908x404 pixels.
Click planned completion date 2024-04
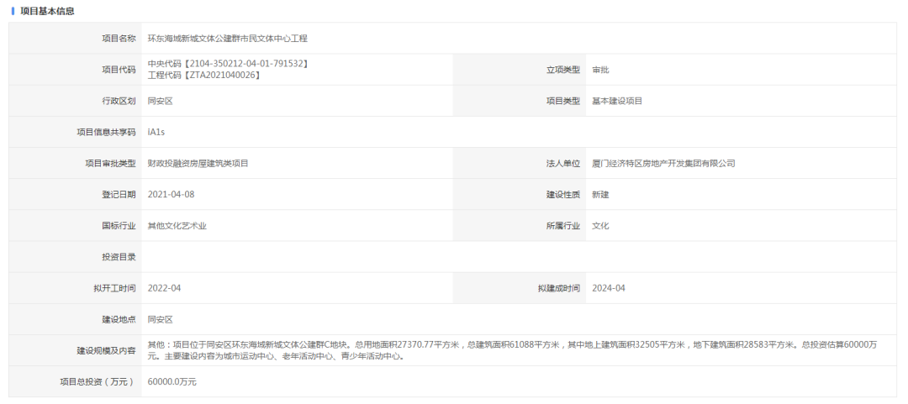(609, 288)
